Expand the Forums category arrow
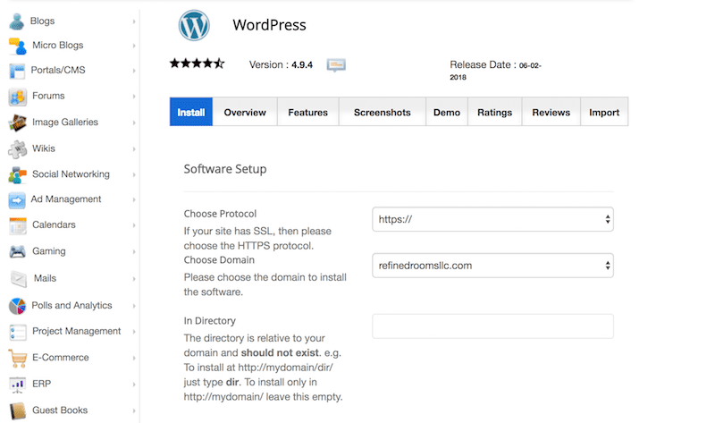Viewport: 715px width, 423px height. 134,97
